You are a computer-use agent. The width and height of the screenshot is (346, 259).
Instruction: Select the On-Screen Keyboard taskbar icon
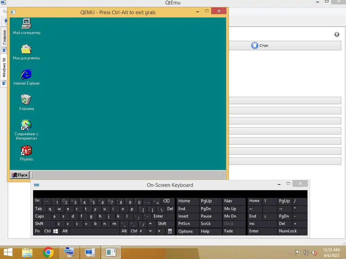coord(69,252)
